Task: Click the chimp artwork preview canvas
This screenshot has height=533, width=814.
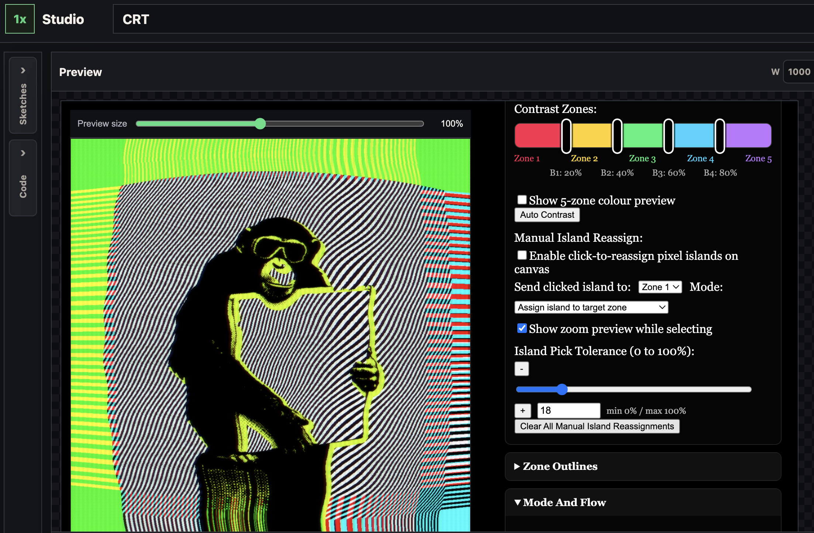Action: [x=270, y=335]
